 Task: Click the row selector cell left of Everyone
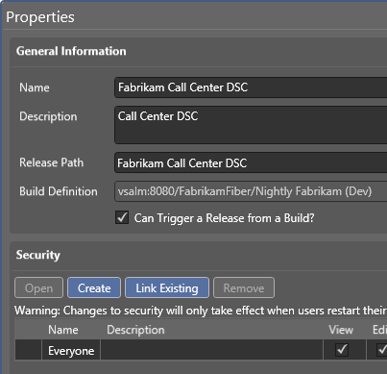[28, 350]
